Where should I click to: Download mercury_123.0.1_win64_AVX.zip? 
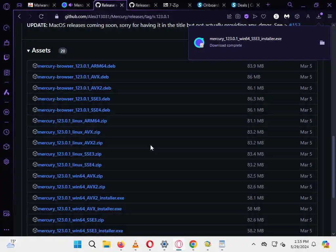[70, 176]
